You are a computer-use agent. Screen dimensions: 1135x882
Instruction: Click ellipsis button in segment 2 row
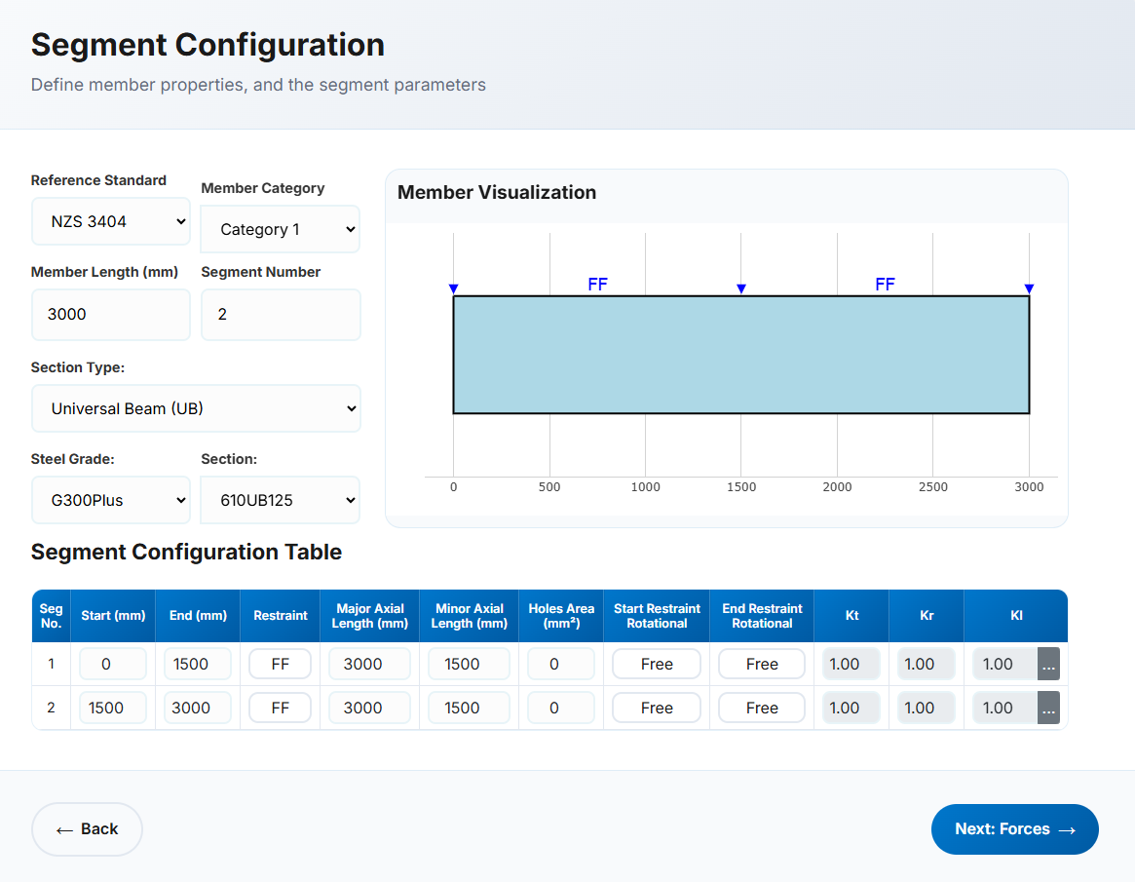(x=1048, y=709)
